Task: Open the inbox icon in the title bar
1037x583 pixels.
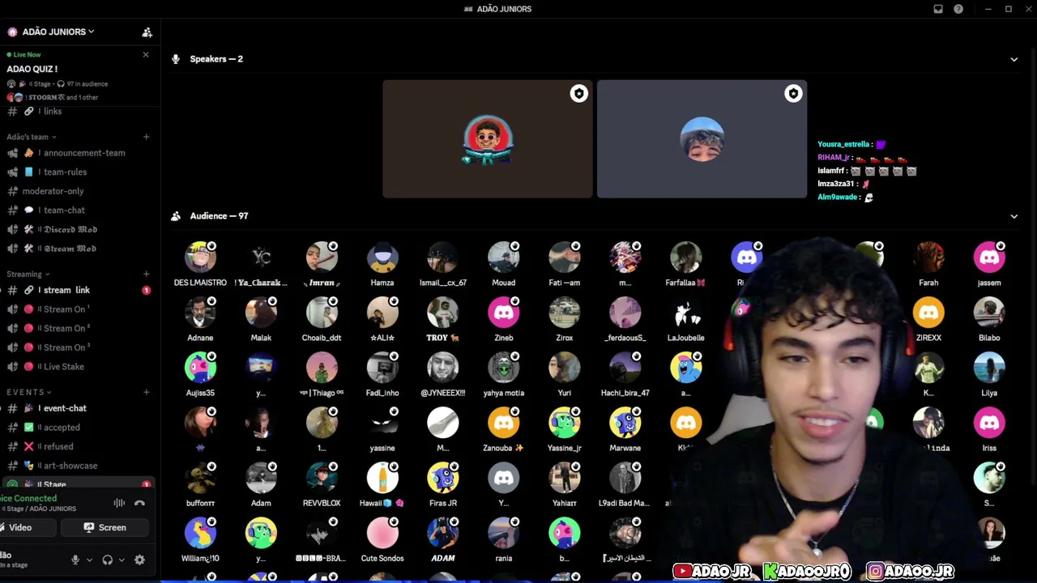Action: point(938,9)
